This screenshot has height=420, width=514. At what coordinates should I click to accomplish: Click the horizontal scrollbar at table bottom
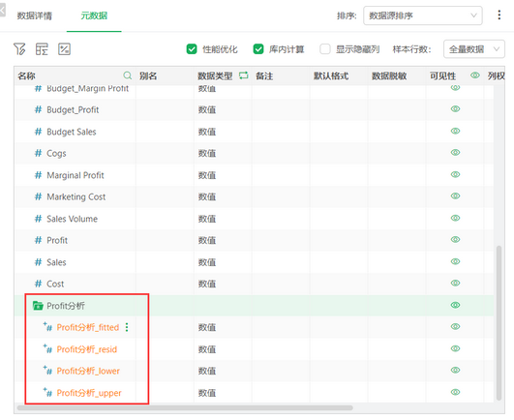click(x=185, y=407)
